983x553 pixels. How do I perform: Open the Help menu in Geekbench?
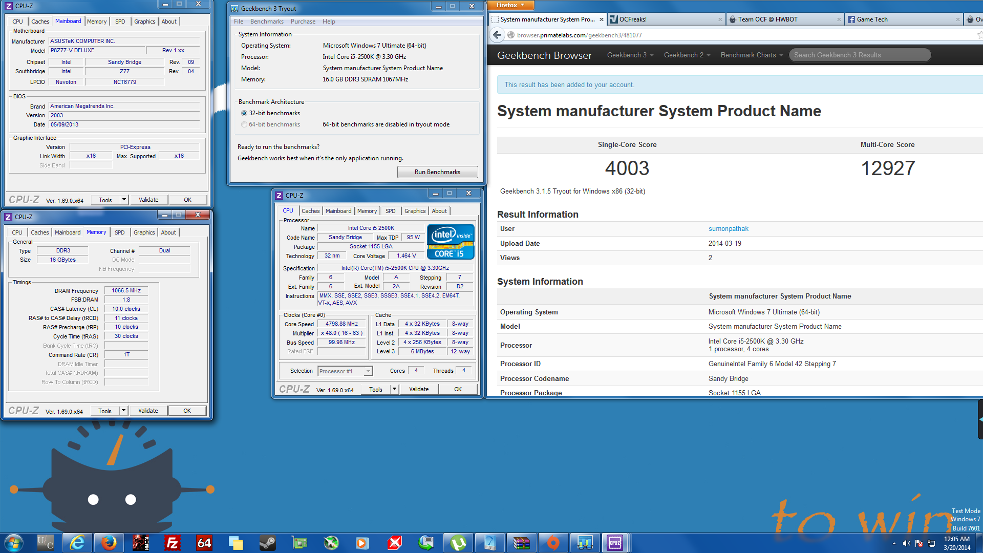pos(329,22)
